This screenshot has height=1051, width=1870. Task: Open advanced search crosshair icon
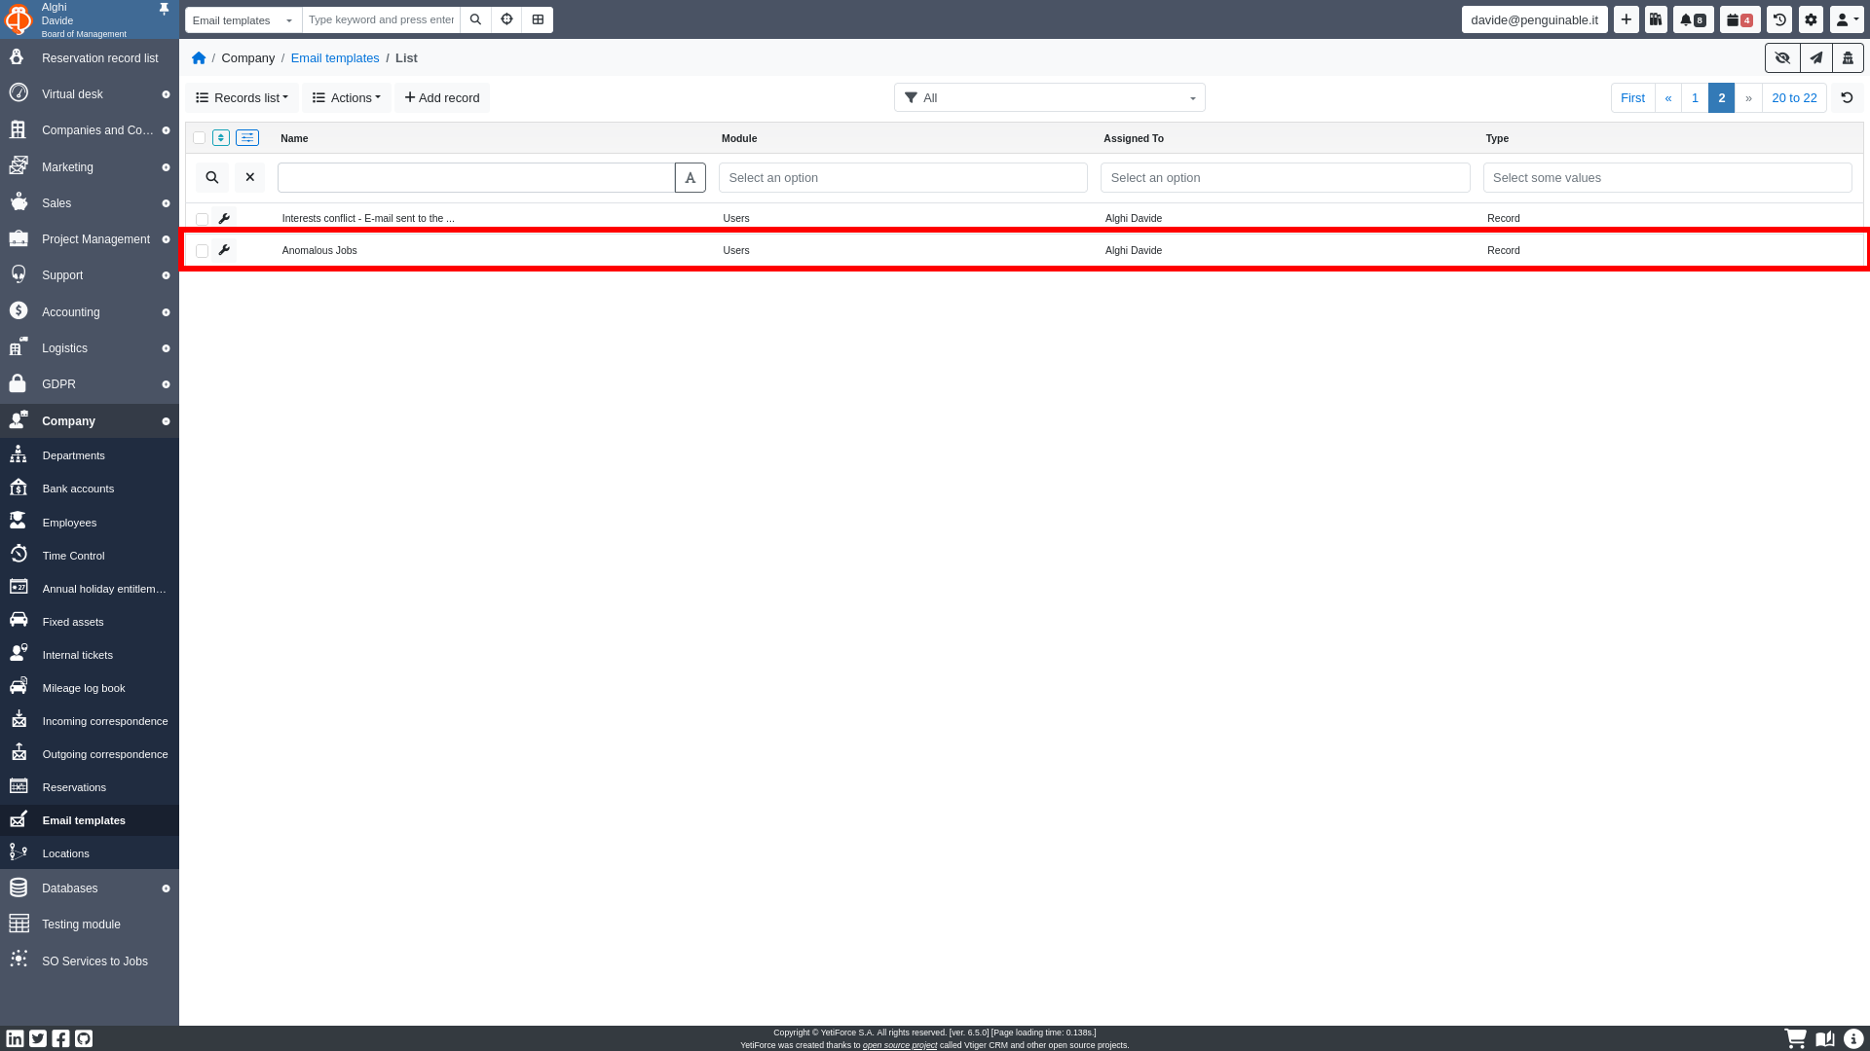(x=506, y=19)
